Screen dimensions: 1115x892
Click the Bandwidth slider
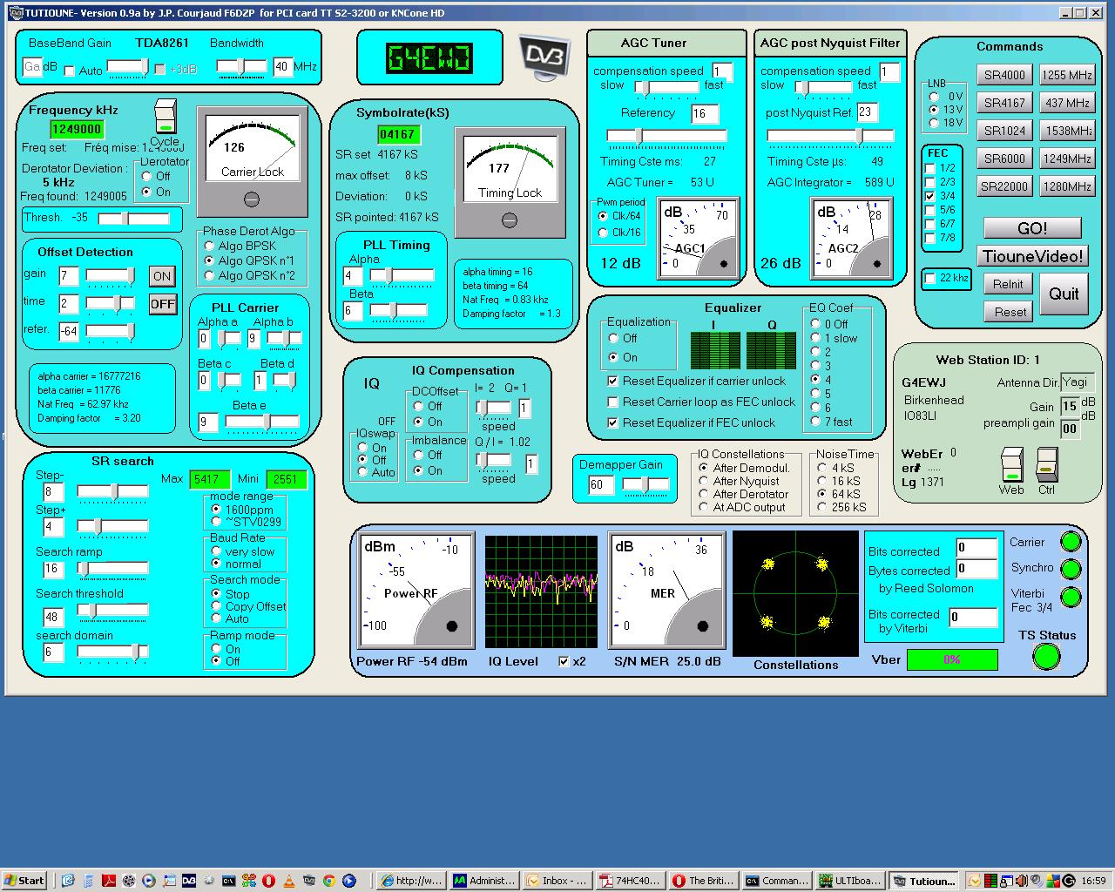[x=241, y=66]
